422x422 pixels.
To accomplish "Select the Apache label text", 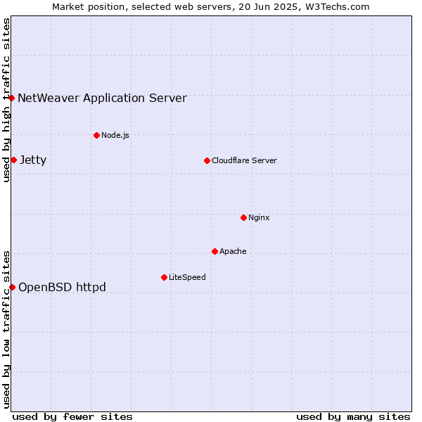I will coord(233,251).
